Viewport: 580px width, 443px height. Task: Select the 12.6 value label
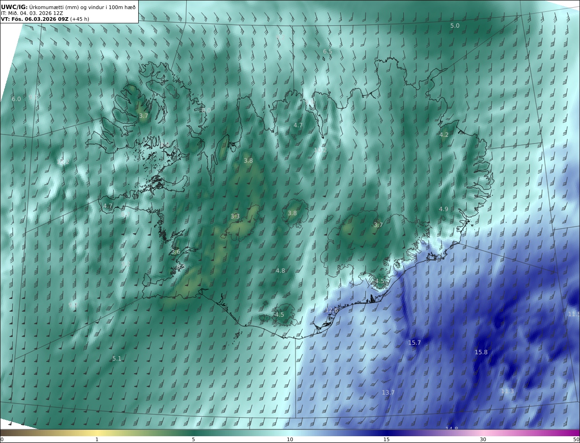[332, 310]
